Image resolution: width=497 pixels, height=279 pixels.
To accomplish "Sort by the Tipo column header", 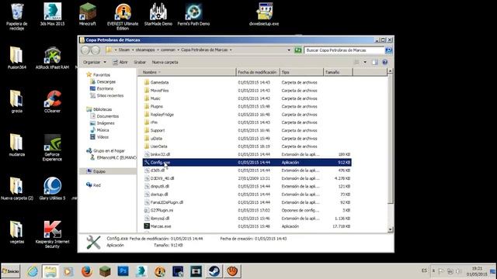I will click(301, 72).
